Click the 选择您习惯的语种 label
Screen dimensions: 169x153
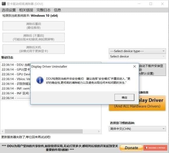[122, 123]
